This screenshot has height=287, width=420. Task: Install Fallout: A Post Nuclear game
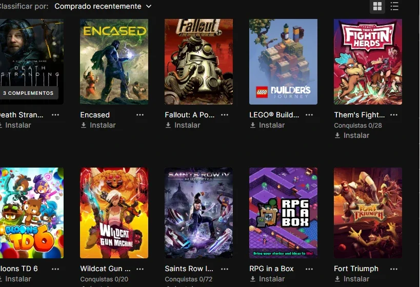(183, 125)
